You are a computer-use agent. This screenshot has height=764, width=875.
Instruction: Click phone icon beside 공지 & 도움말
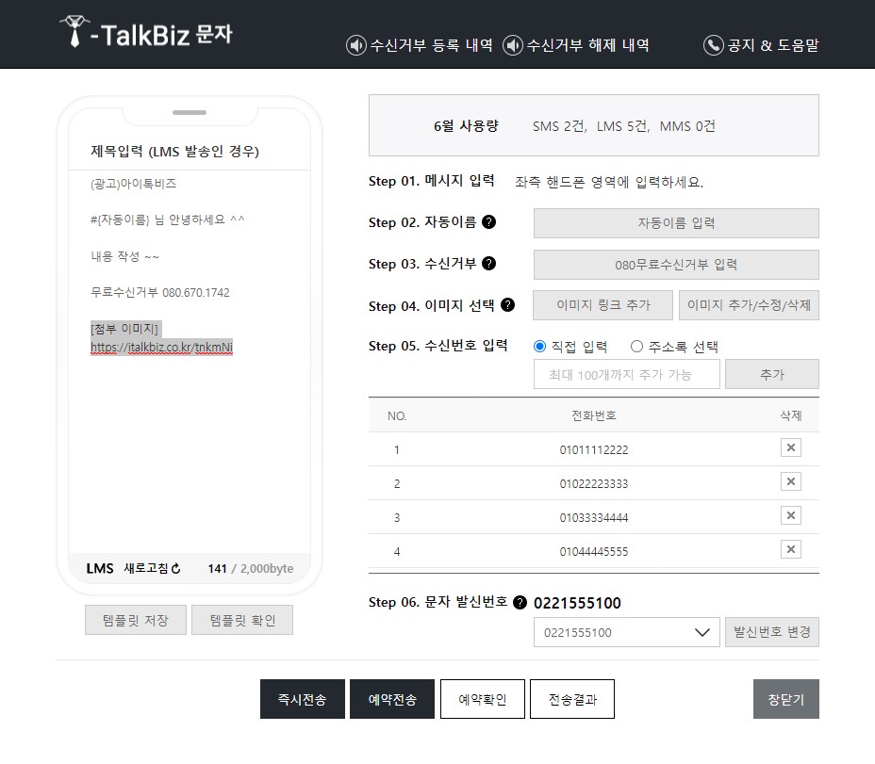point(713,45)
